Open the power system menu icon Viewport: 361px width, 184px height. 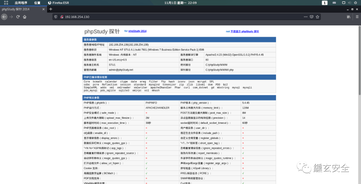click(355, 3)
